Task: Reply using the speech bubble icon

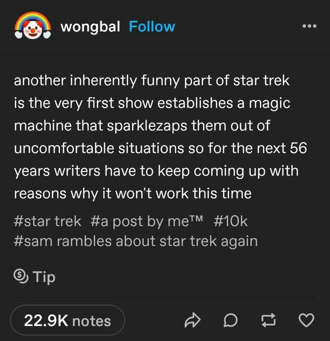Action: 230,320
